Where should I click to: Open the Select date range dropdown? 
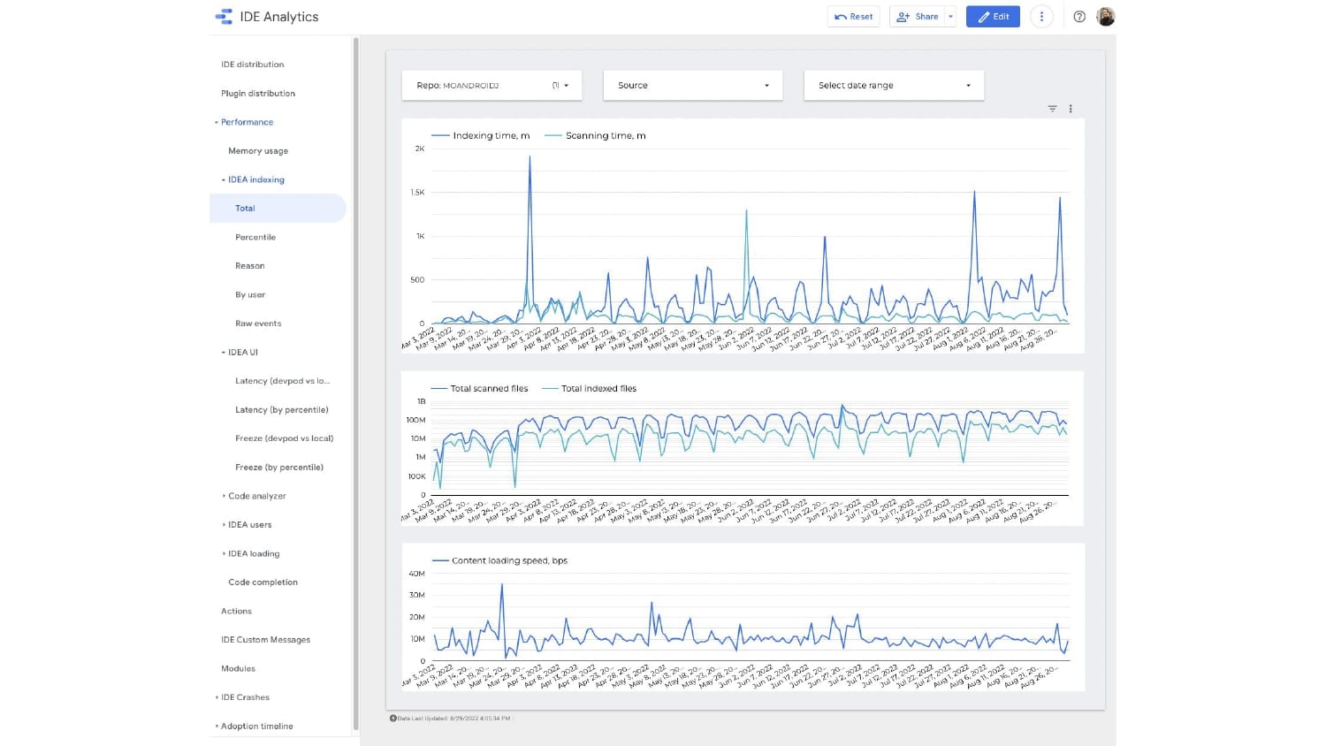click(894, 86)
